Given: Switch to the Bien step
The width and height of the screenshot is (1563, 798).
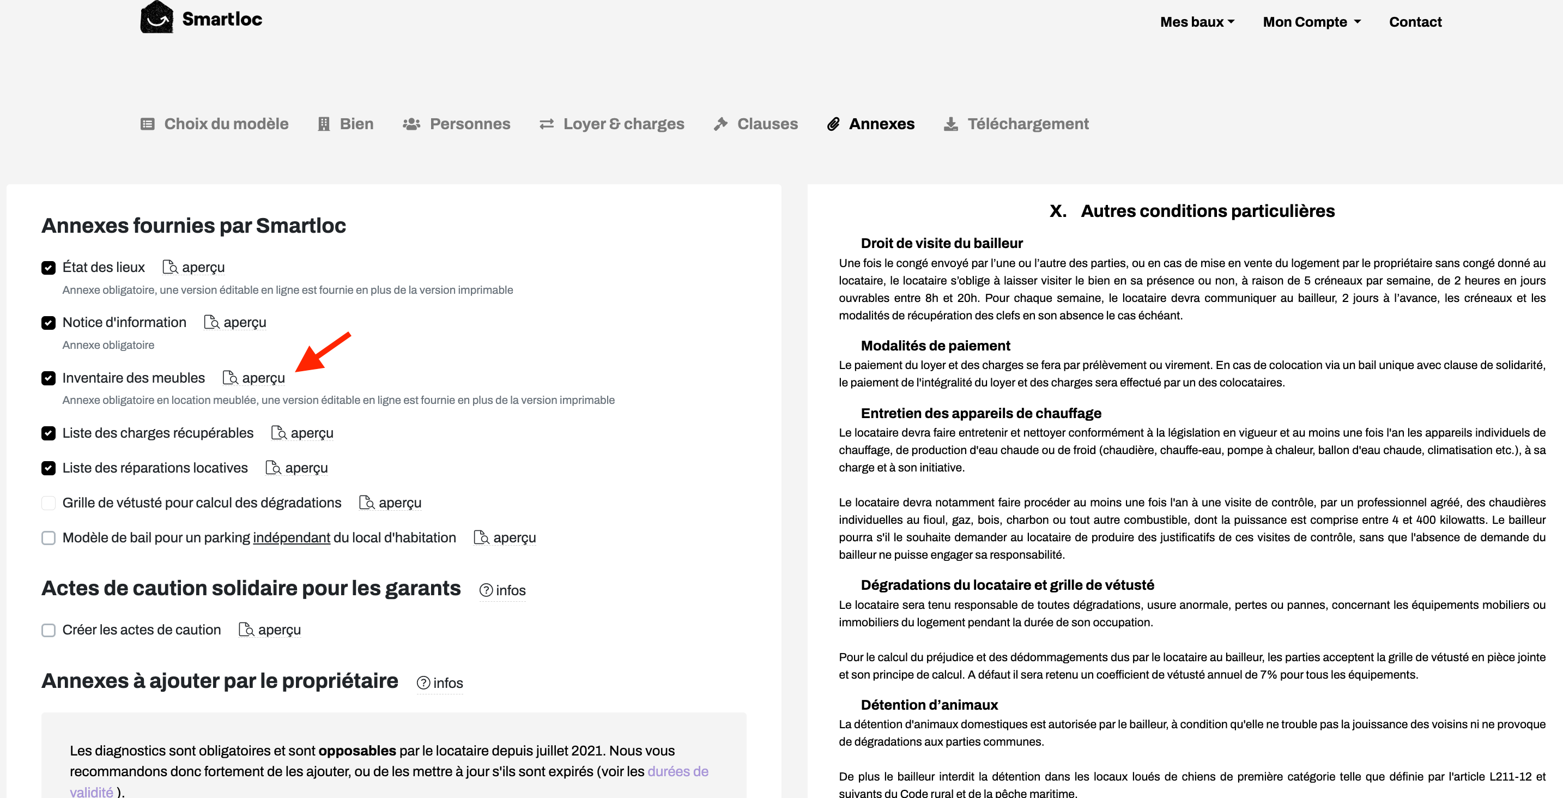Looking at the screenshot, I should [346, 124].
